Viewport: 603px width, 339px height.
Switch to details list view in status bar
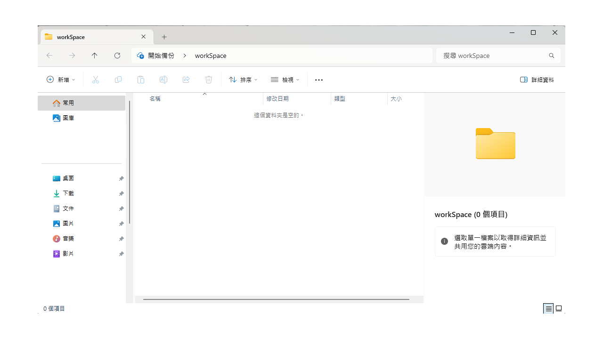click(x=548, y=309)
